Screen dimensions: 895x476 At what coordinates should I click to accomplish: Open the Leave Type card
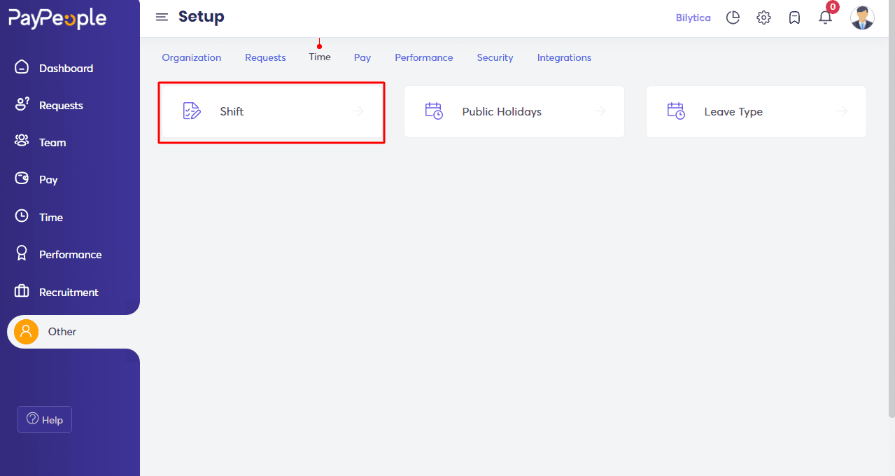point(756,111)
